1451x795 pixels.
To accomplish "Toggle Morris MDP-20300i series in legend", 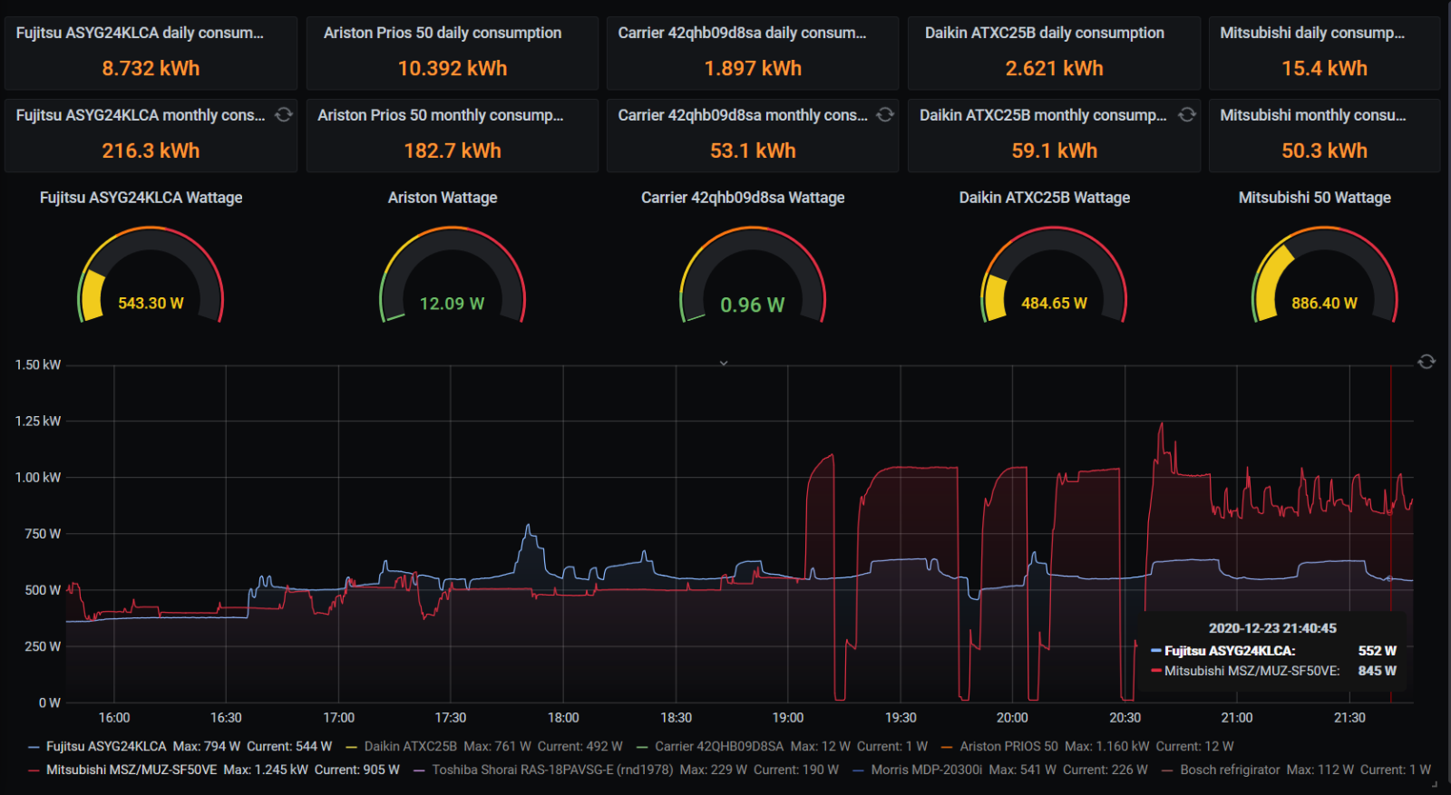I will click(927, 770).
